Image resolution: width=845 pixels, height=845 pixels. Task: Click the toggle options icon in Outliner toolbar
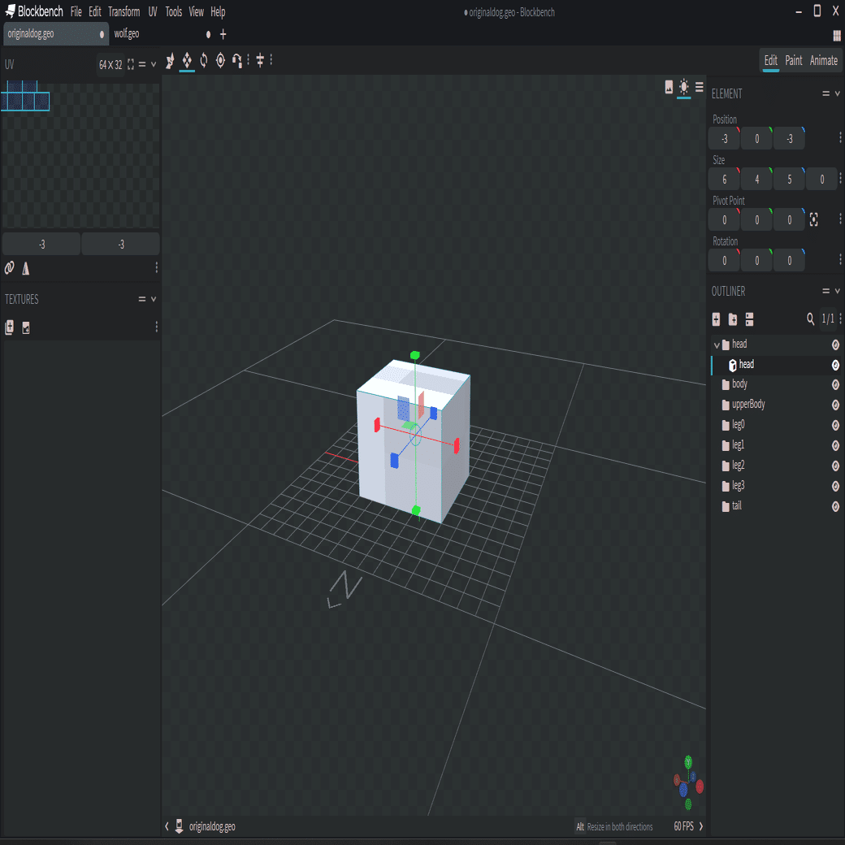pyautogui.click(x=749, y=319)
